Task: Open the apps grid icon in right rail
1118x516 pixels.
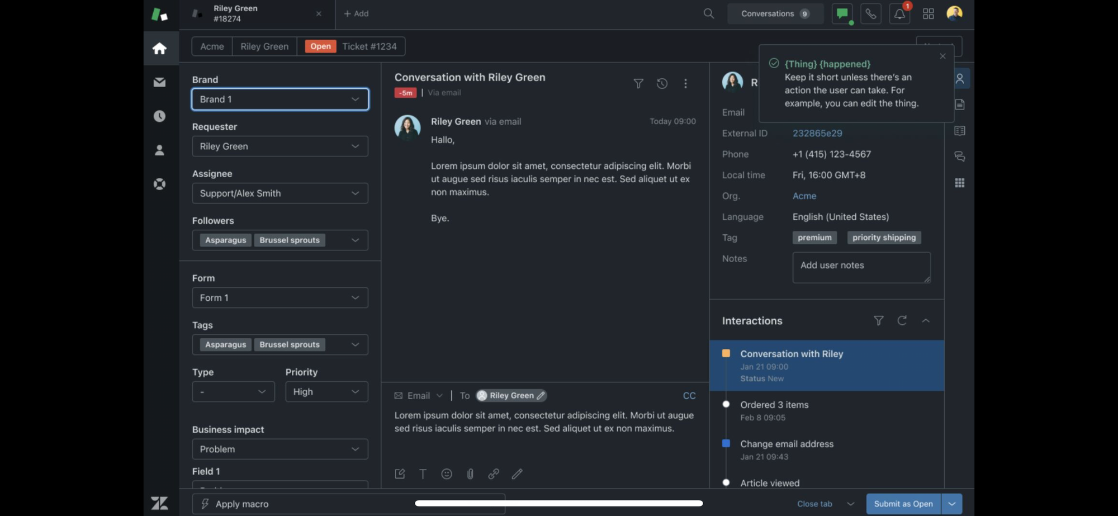Action: point(960,183)
